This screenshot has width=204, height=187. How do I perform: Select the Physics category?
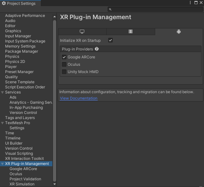(x=12, y=56)
